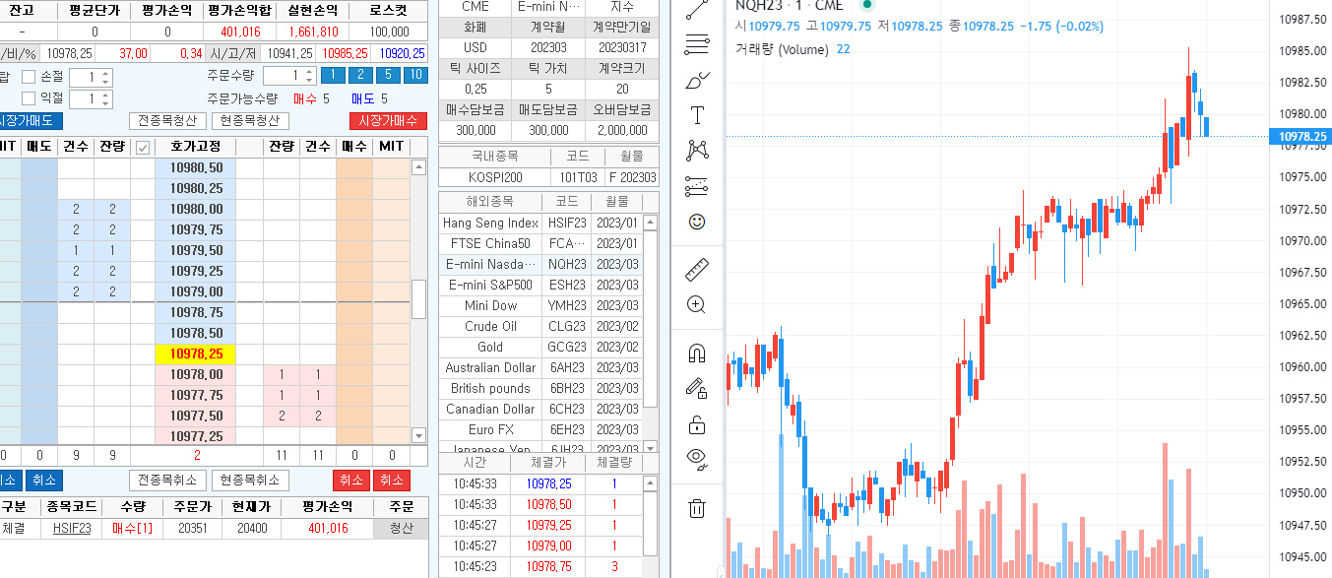Click the 현종목청산 liquidate-current button
The width and height of the screenshot is (1332, 578).
[x=250, y=121]
